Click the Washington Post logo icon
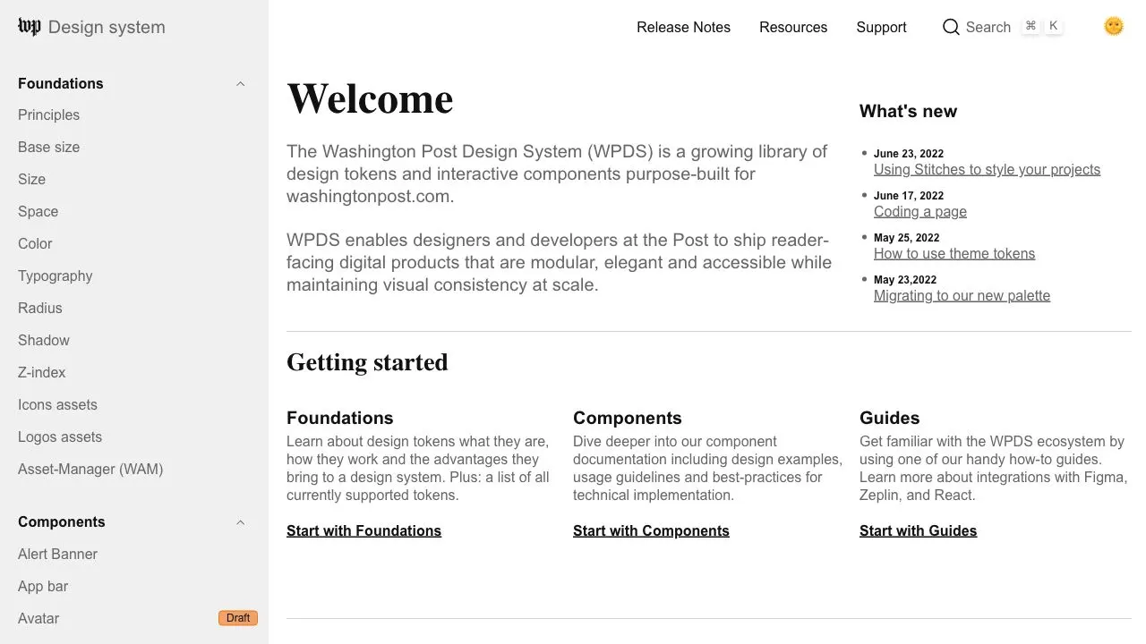This screenshot has height=644, width=1146. click(29, 27)
